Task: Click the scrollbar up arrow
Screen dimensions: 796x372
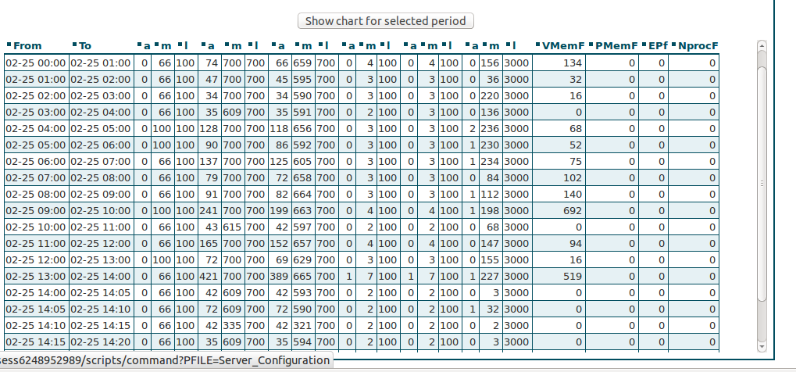Action: 762,46
